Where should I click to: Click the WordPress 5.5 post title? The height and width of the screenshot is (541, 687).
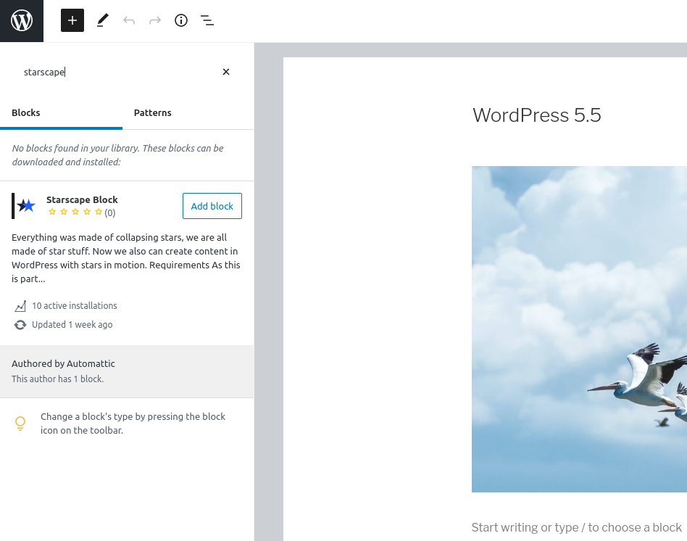point(537,115)
